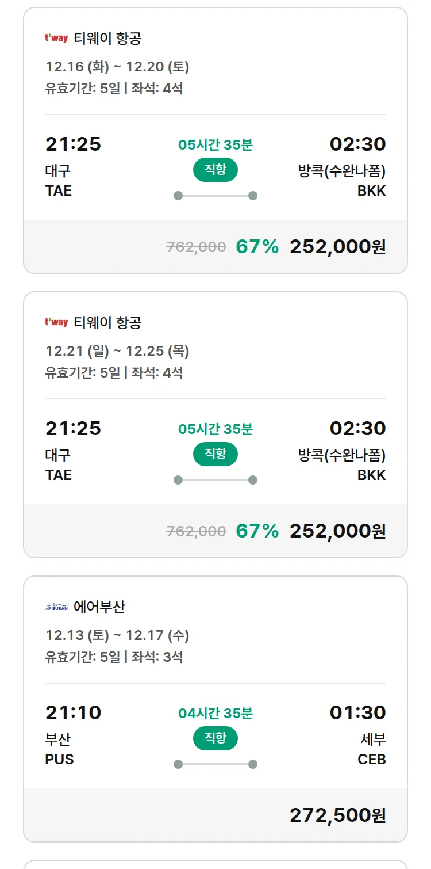The height and width of the screenshot is (869, 431).
Task: Click the 01:30 arrival time at 세부
Action: click(x=357, y=713)
